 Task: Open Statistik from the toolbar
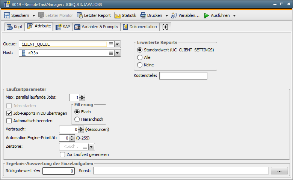(x=125, y=16)
